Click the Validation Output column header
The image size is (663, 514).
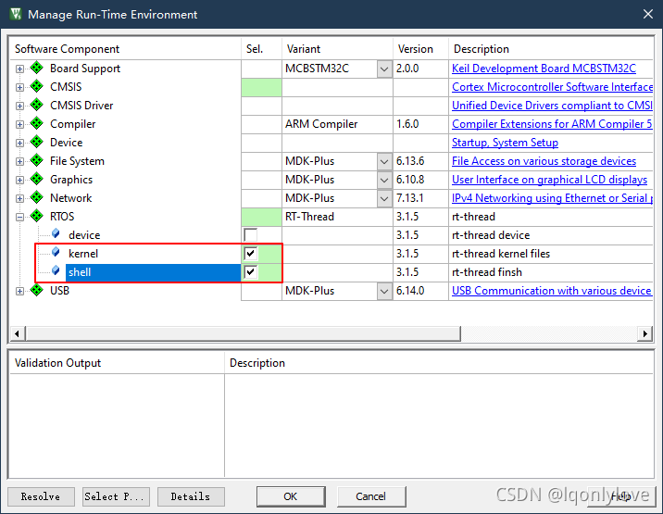pos(117,363)
